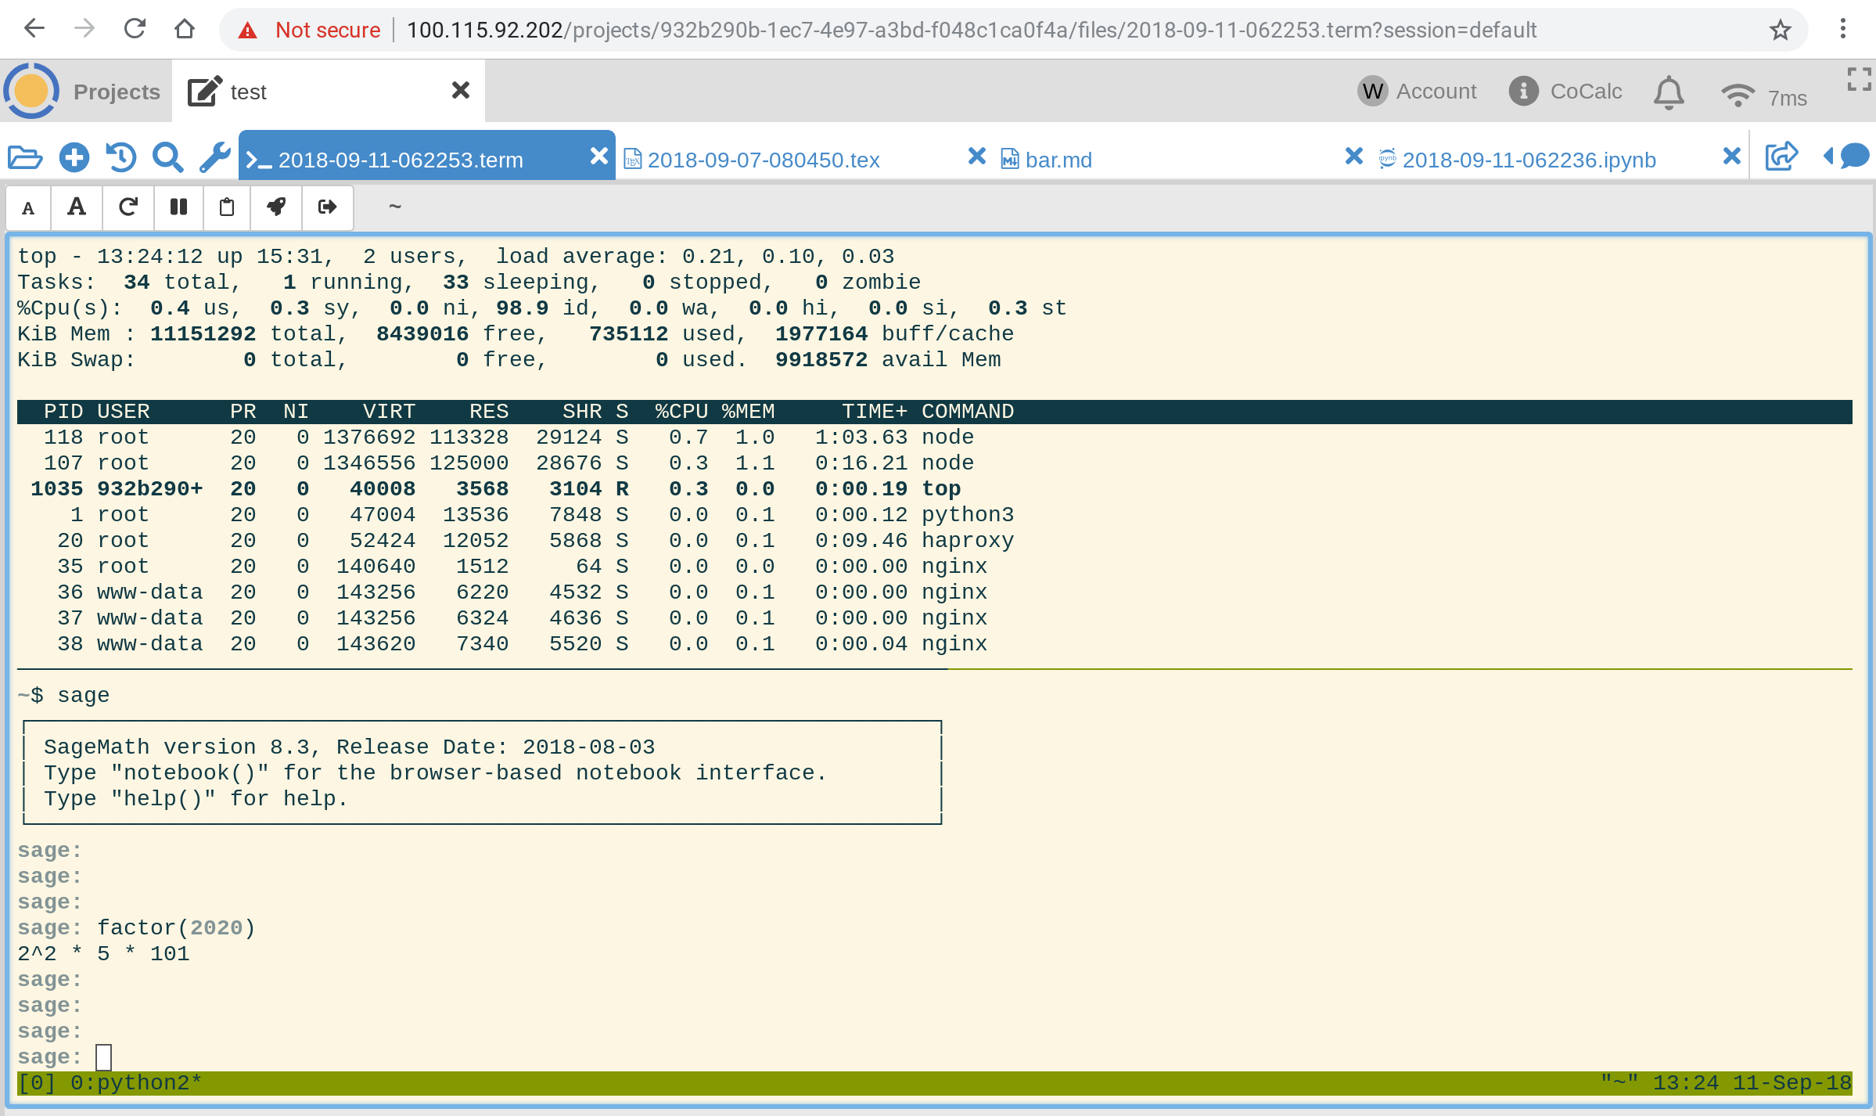Click the rocket init script icon

[x=276, y=207]
